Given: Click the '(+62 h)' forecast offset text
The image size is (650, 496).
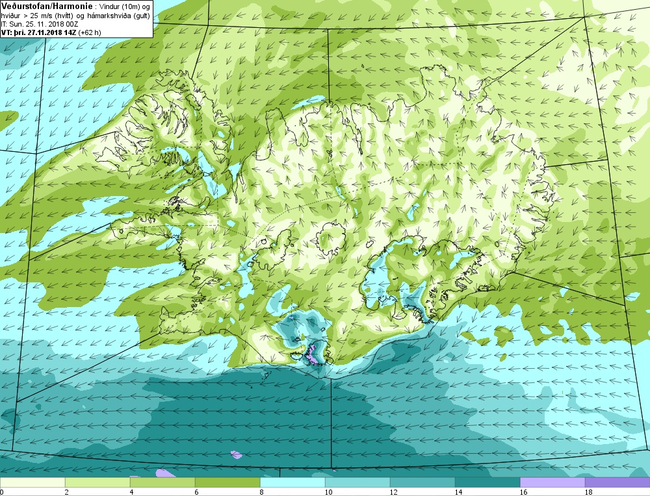Looking at the screenshot, I should pyautogui.click(x=90, y=32).
